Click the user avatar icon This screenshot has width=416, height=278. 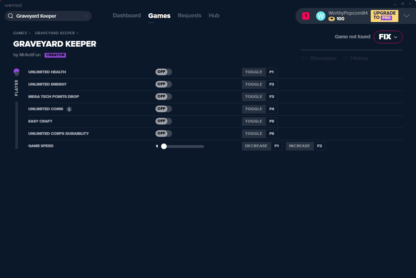pos(320,16)
